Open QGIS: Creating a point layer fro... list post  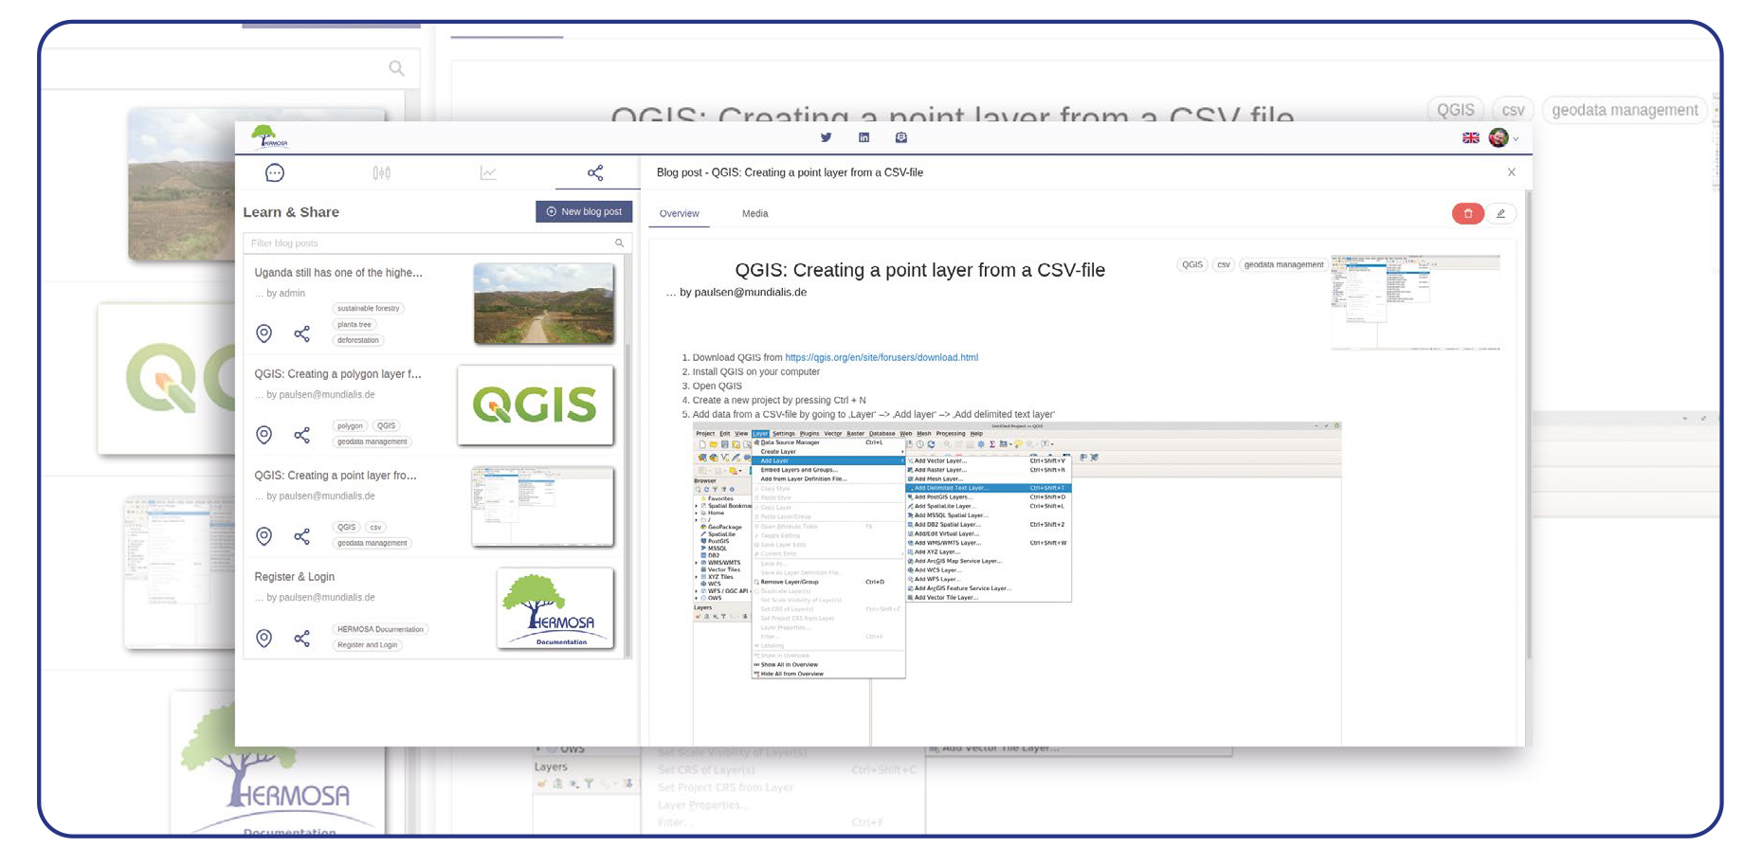click(x=336, y=476)
